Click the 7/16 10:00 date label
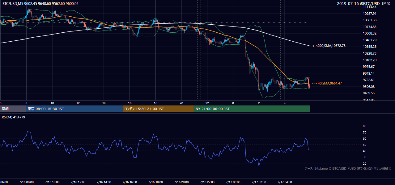 (x=52, y=182)
